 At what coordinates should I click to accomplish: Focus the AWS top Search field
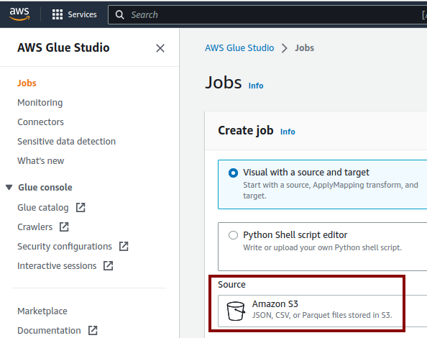click(267, 14)
